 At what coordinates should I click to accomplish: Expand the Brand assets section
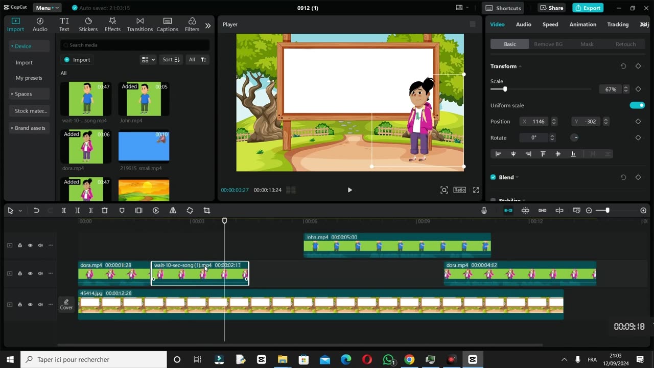(29, 128)
